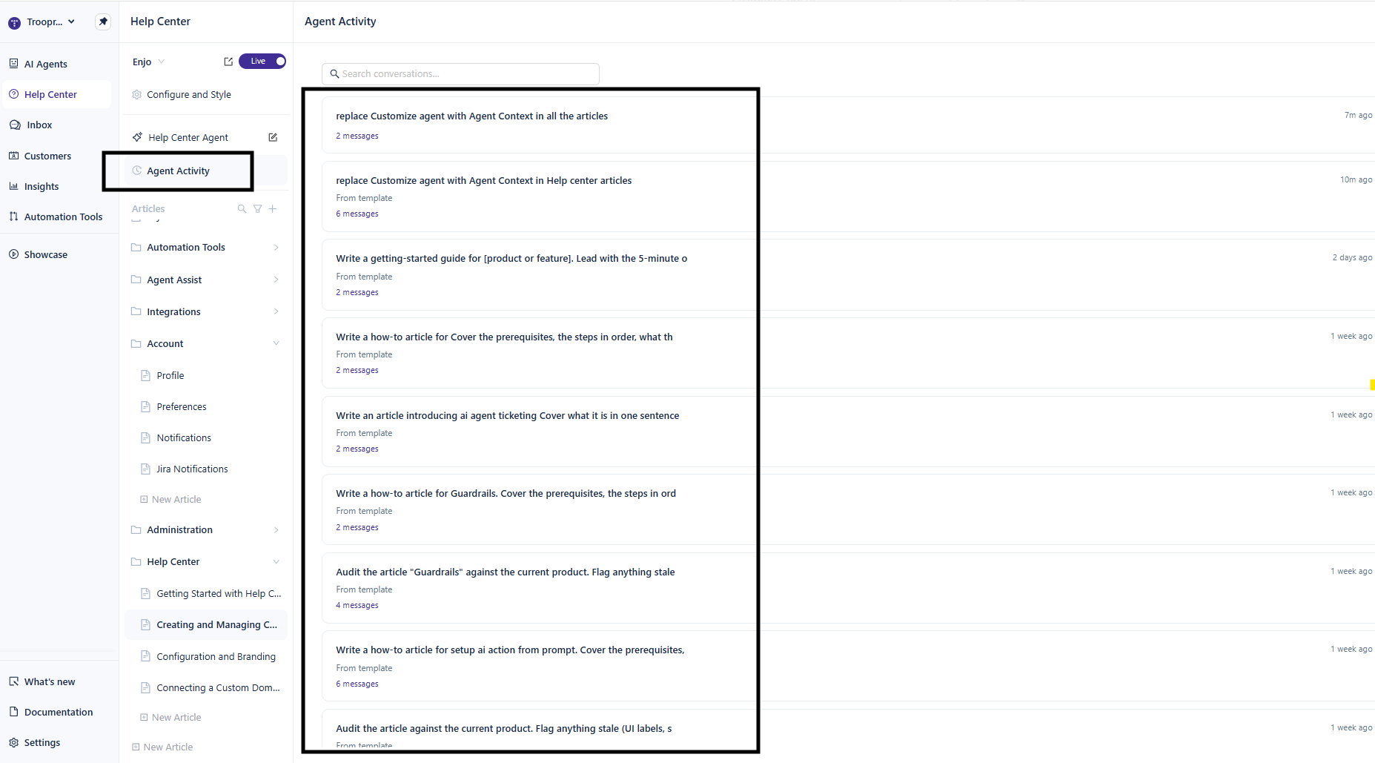Open Agent Activity menu item
Screen dimensions: 1375x763
[205, 171]
